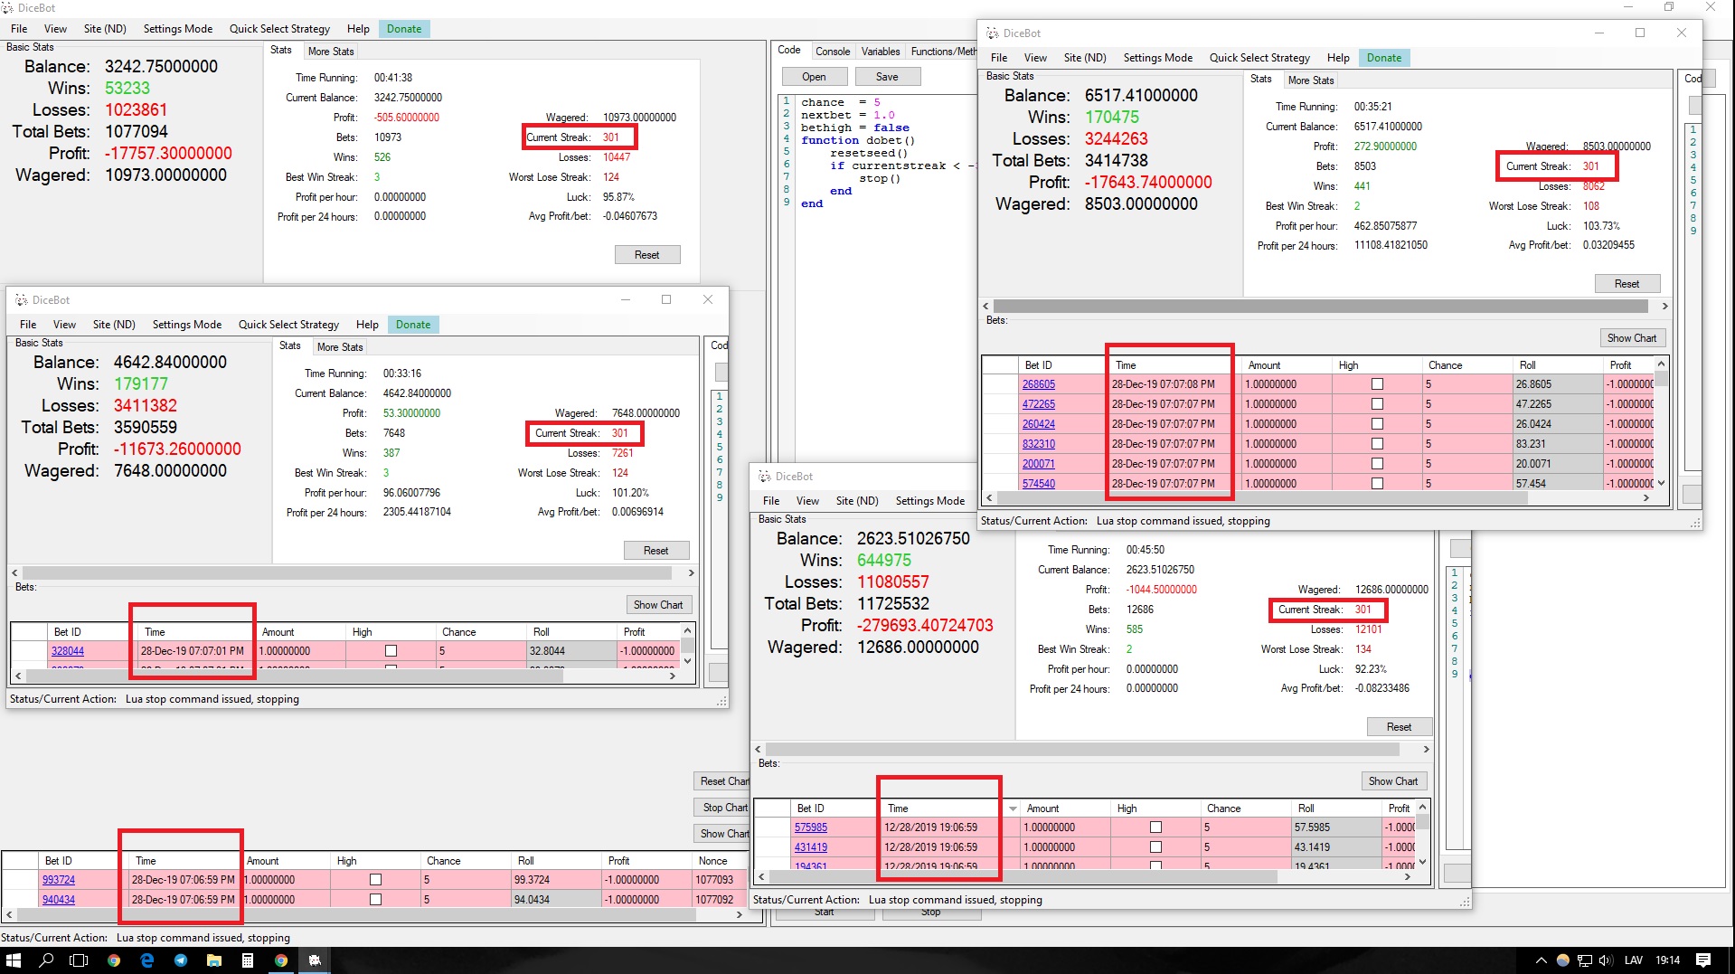Click Show Chart in the 4642.84 window

point(658,605)
